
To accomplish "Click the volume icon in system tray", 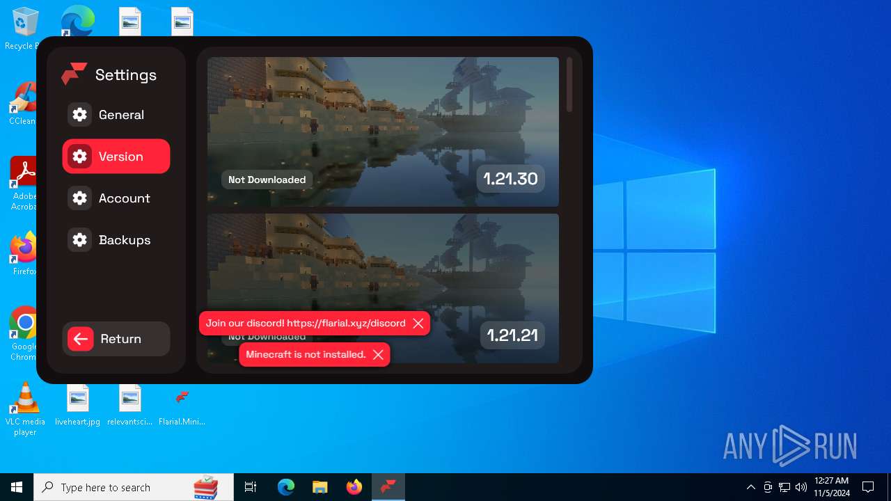I will point(801,487).
